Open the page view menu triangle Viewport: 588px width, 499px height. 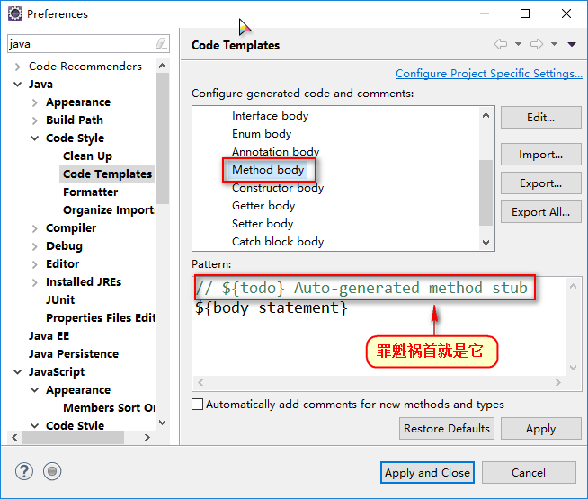(x=572, y=44)
